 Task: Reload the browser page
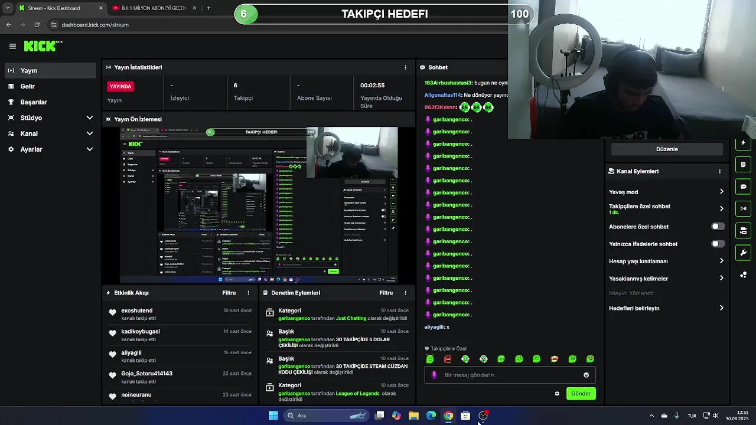click(x=37, y=25)
